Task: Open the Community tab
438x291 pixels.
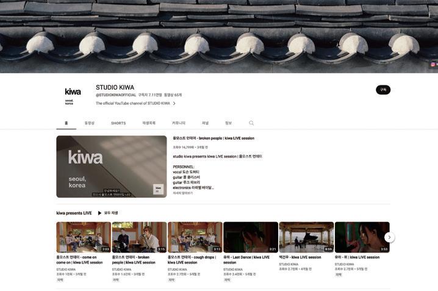Action: click(x=179, y=123)
